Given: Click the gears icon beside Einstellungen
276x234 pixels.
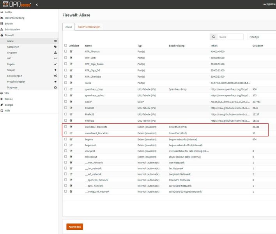Looking at the screenshot, I should click(55, 76).
